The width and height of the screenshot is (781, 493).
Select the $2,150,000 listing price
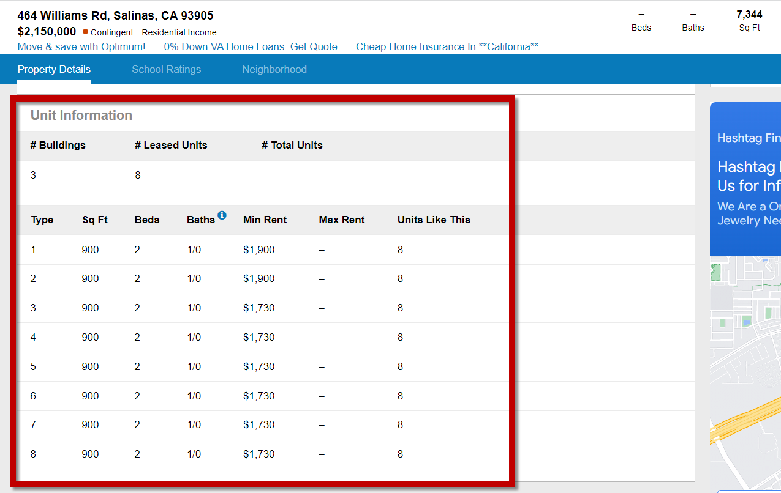click(47, 32)
